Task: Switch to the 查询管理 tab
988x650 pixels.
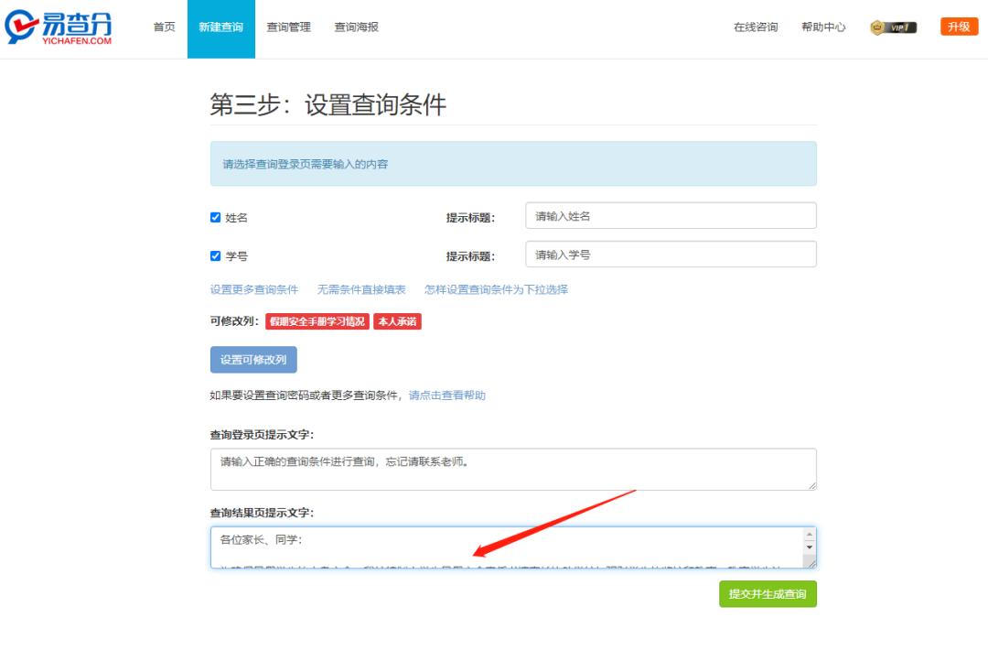Action: point(288,27)
